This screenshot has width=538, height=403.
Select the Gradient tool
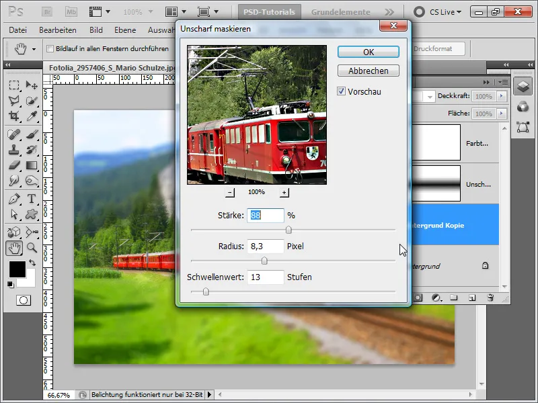coord(32,165)
